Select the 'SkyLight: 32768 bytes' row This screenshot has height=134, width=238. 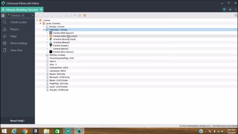click(x=59, y=90)
